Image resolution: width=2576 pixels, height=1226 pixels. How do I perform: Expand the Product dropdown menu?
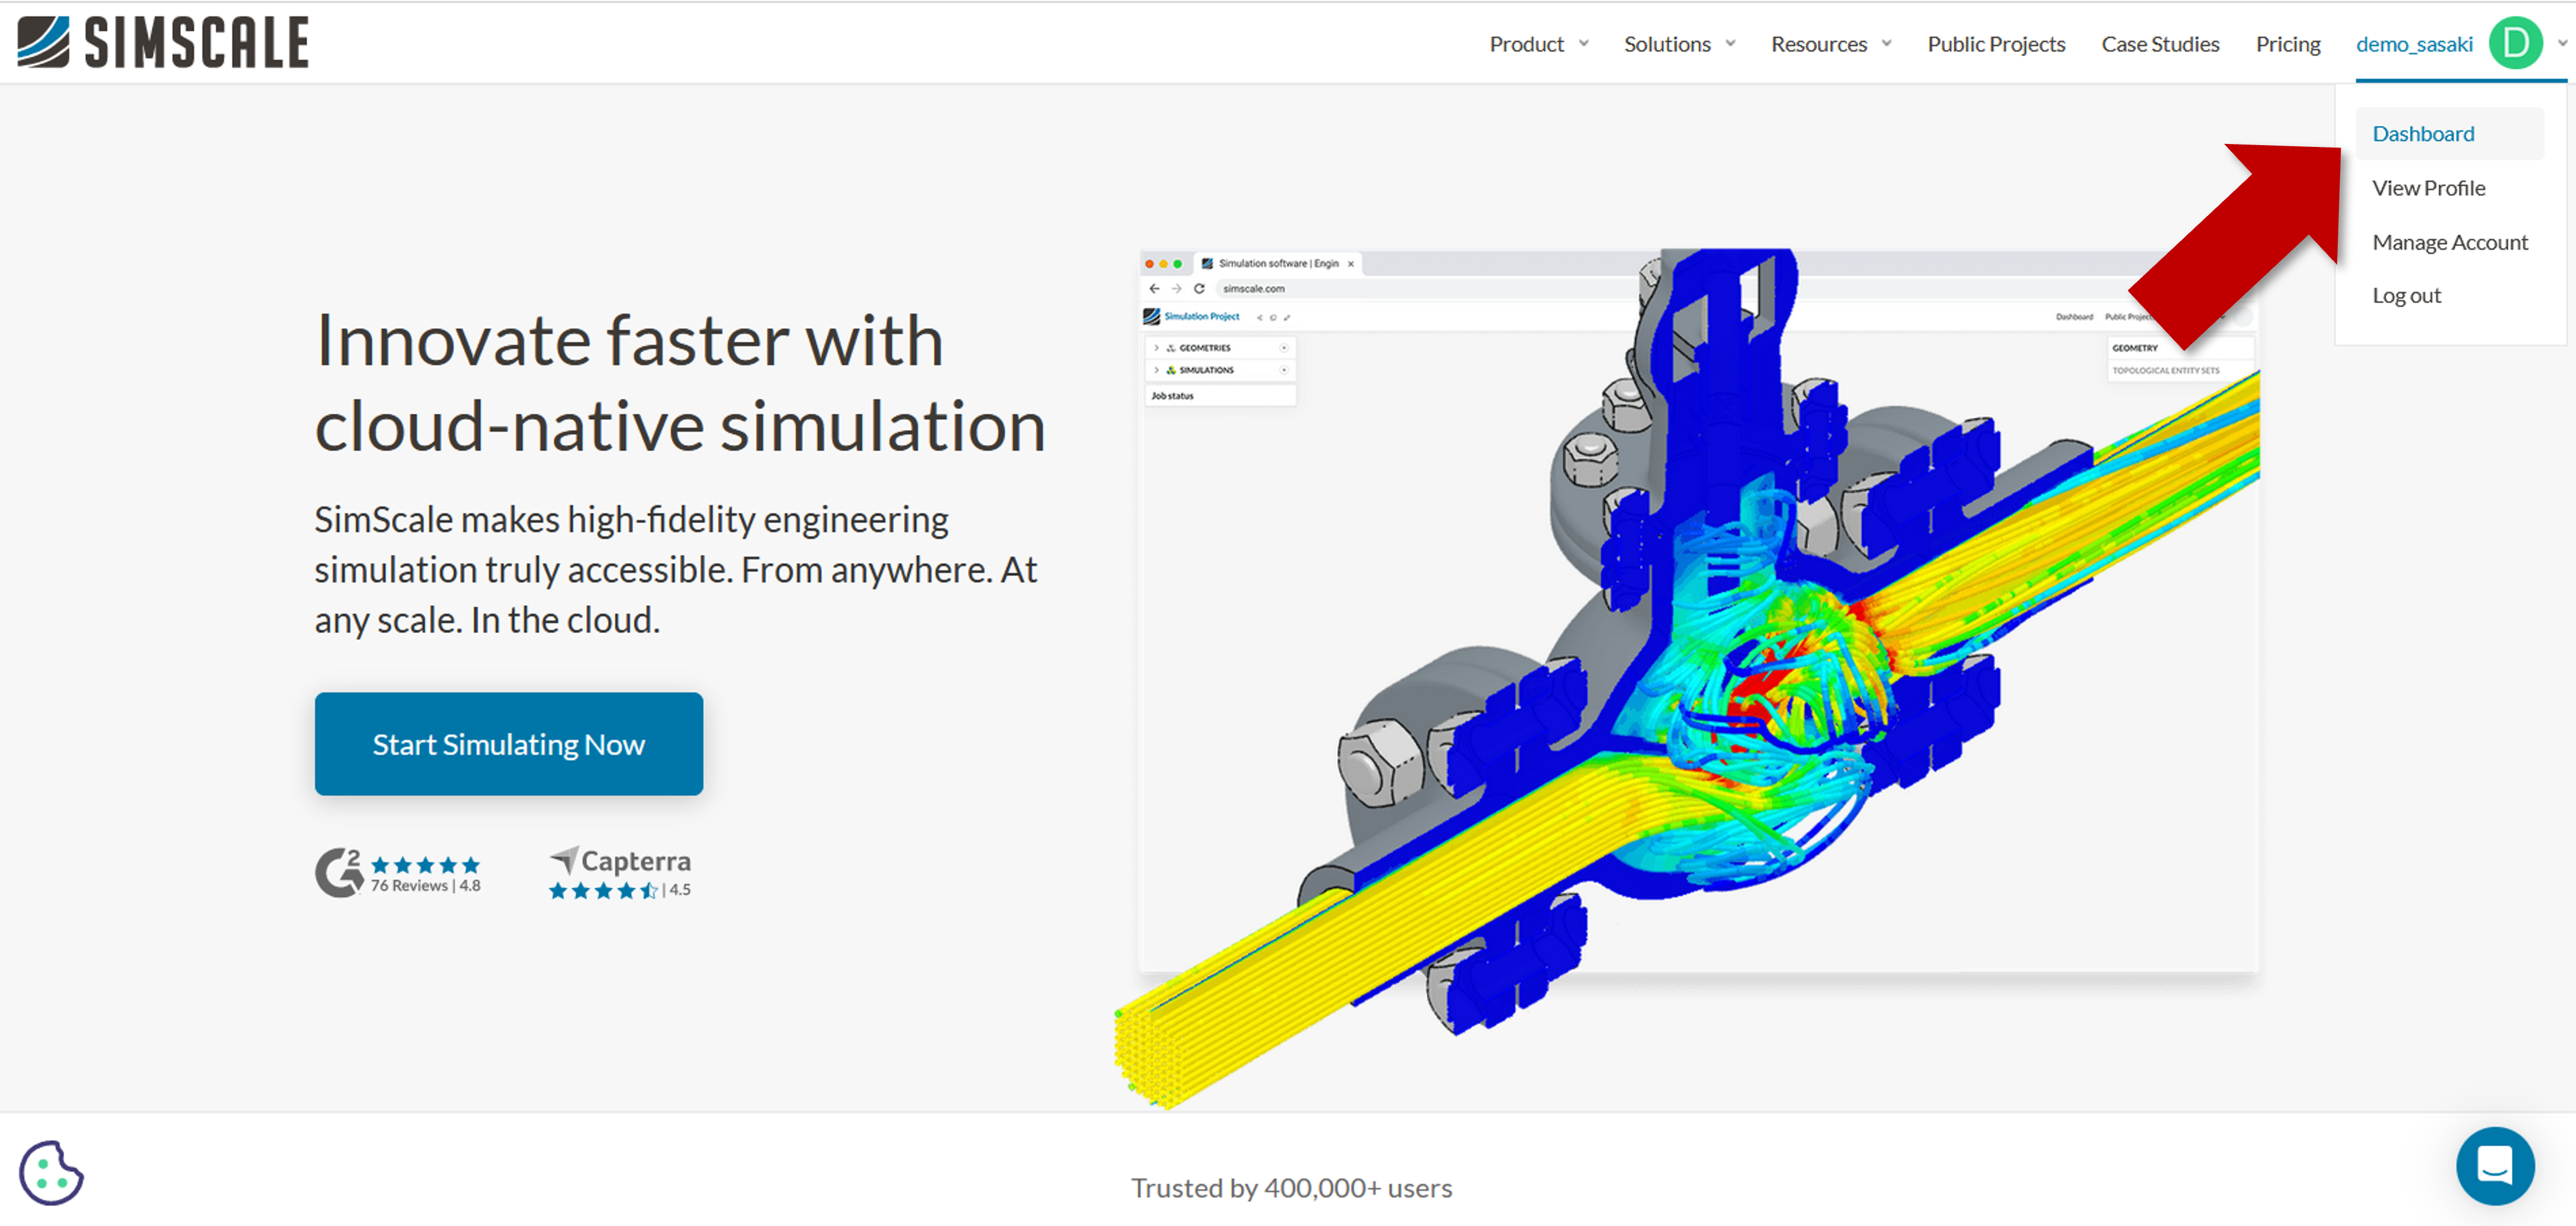1538,44
